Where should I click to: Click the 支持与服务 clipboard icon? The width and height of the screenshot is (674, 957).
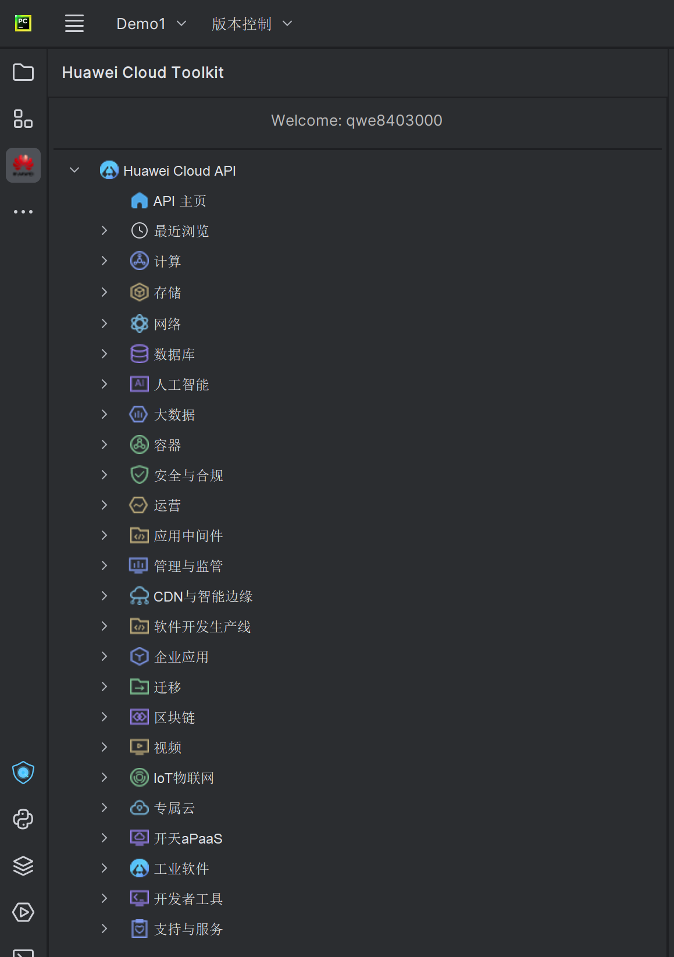point(140,929)
